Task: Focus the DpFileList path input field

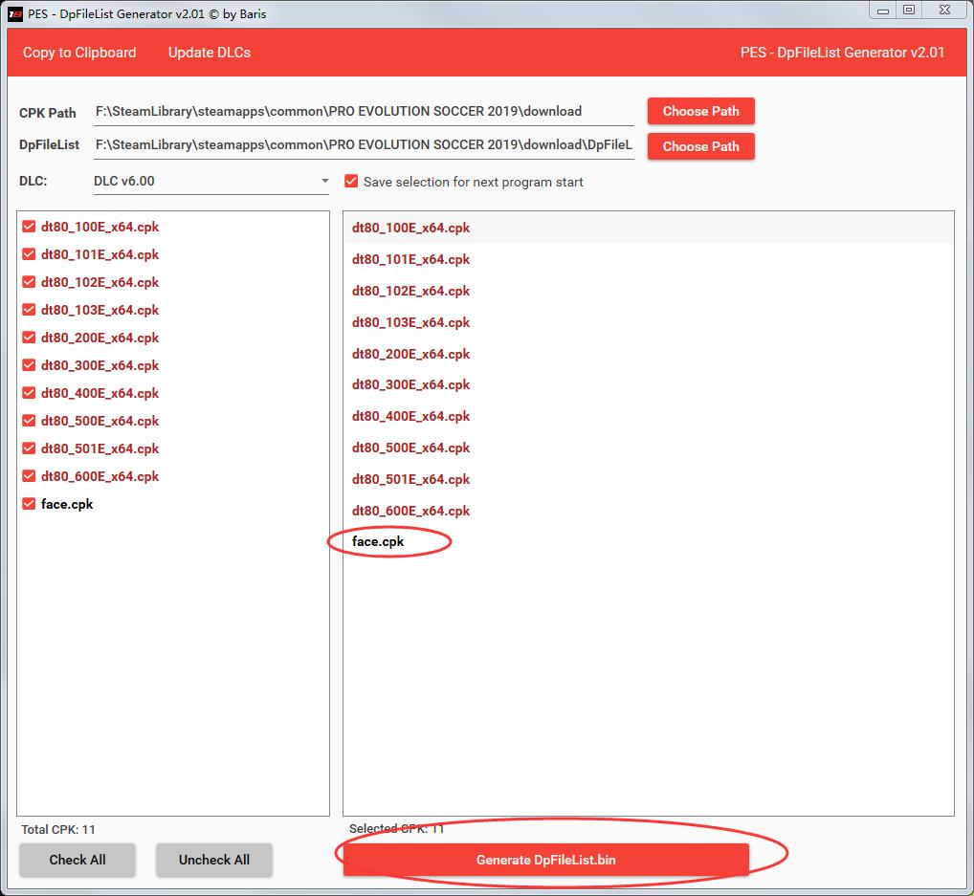Action: pos(364,145)
